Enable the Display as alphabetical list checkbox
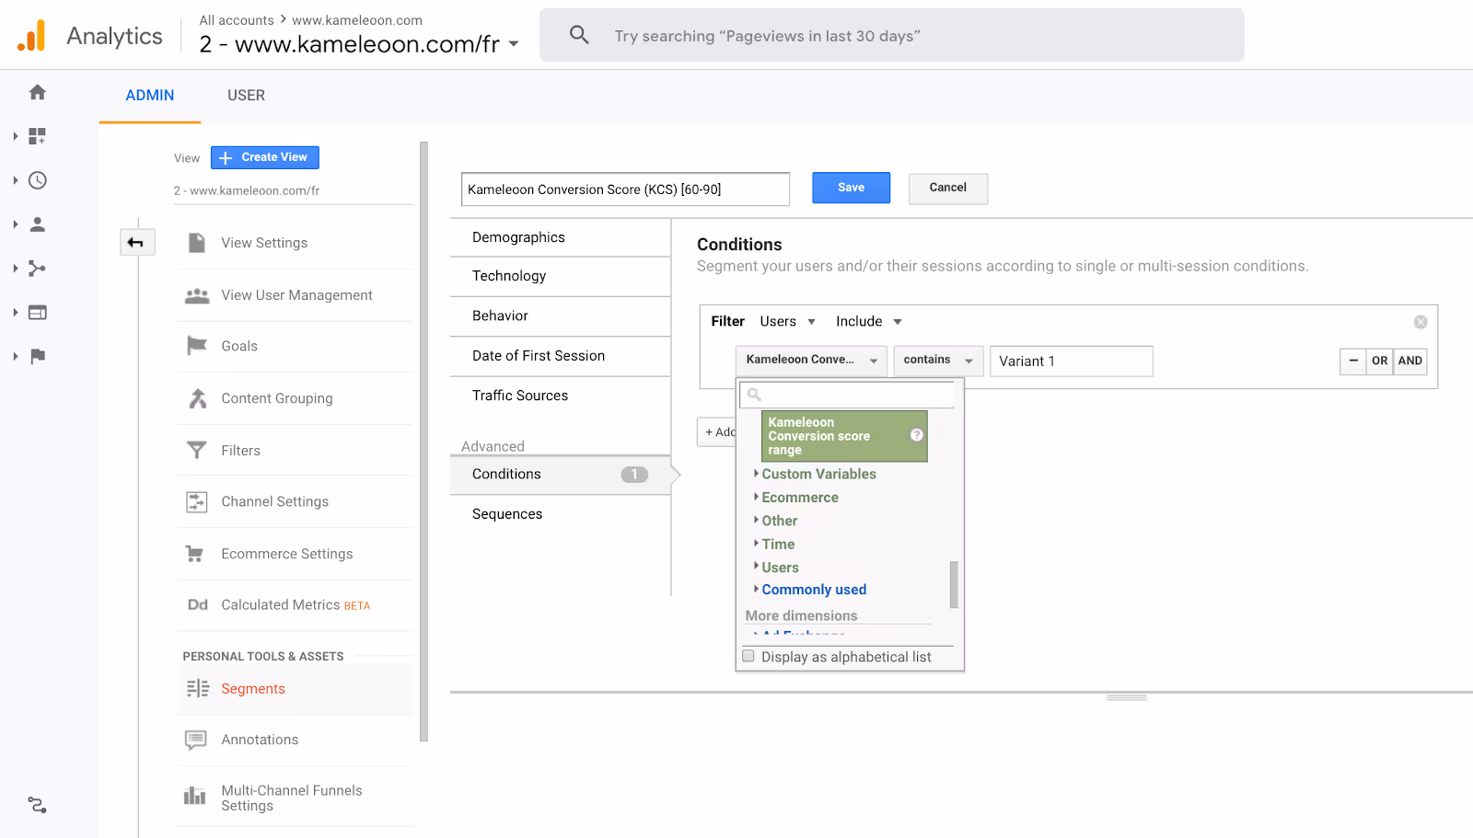This screenshot has height=838, width=1473. click(x=748, y=655)
